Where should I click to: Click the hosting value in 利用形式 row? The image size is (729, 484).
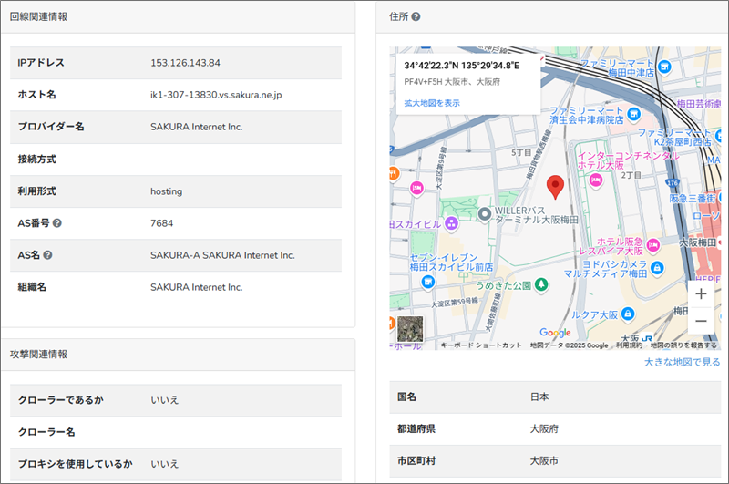pos(166,191)
